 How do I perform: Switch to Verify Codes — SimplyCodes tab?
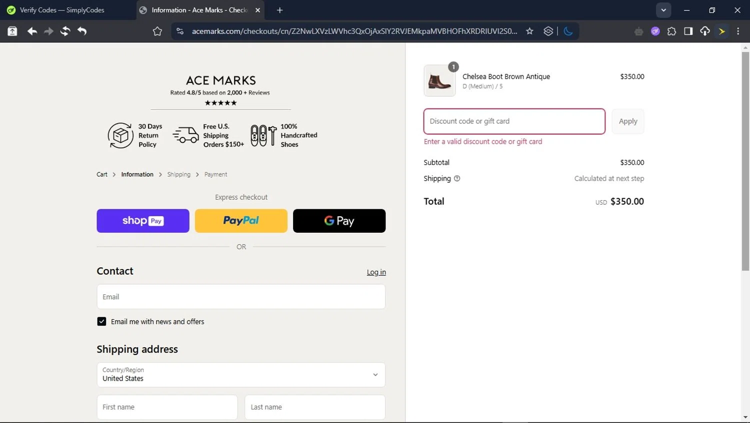coord(62,10)
